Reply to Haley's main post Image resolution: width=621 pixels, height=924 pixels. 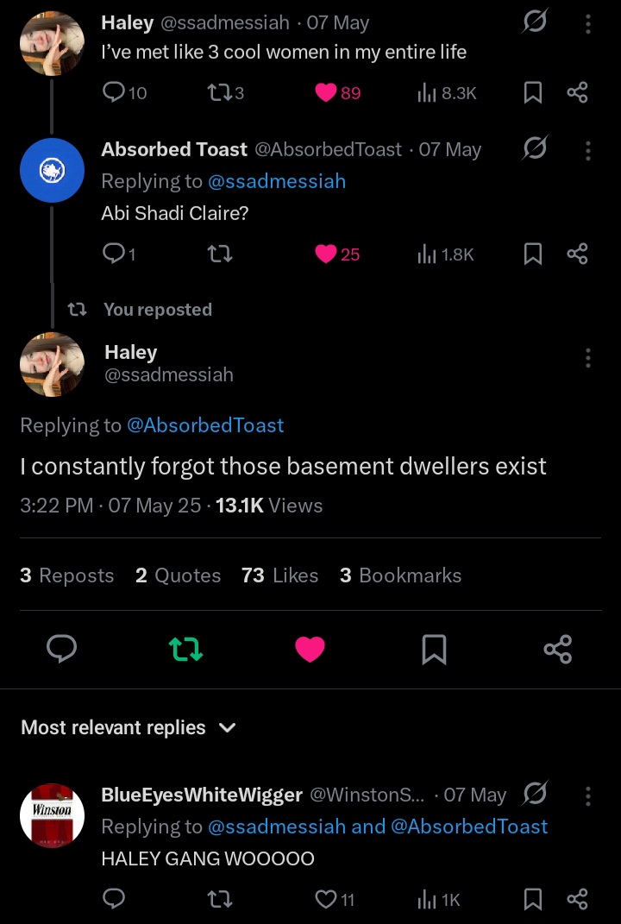(x=61, y=649)
